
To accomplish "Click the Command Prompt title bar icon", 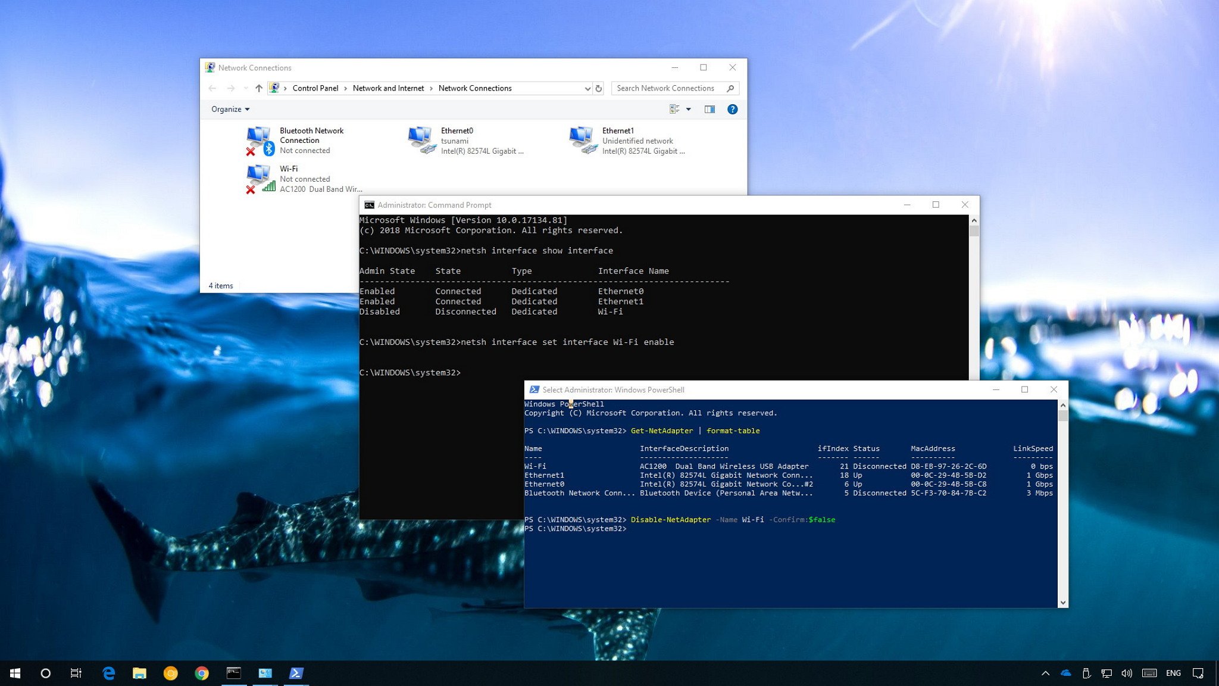I will (x=369, y=205).
